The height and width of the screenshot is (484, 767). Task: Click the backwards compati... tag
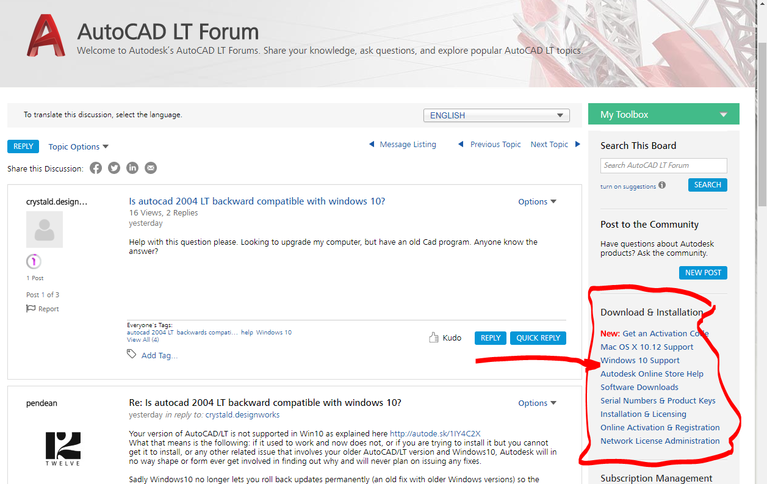coord(207,333)
